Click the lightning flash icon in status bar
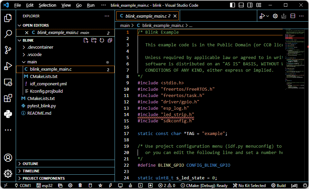 point(110,185)
